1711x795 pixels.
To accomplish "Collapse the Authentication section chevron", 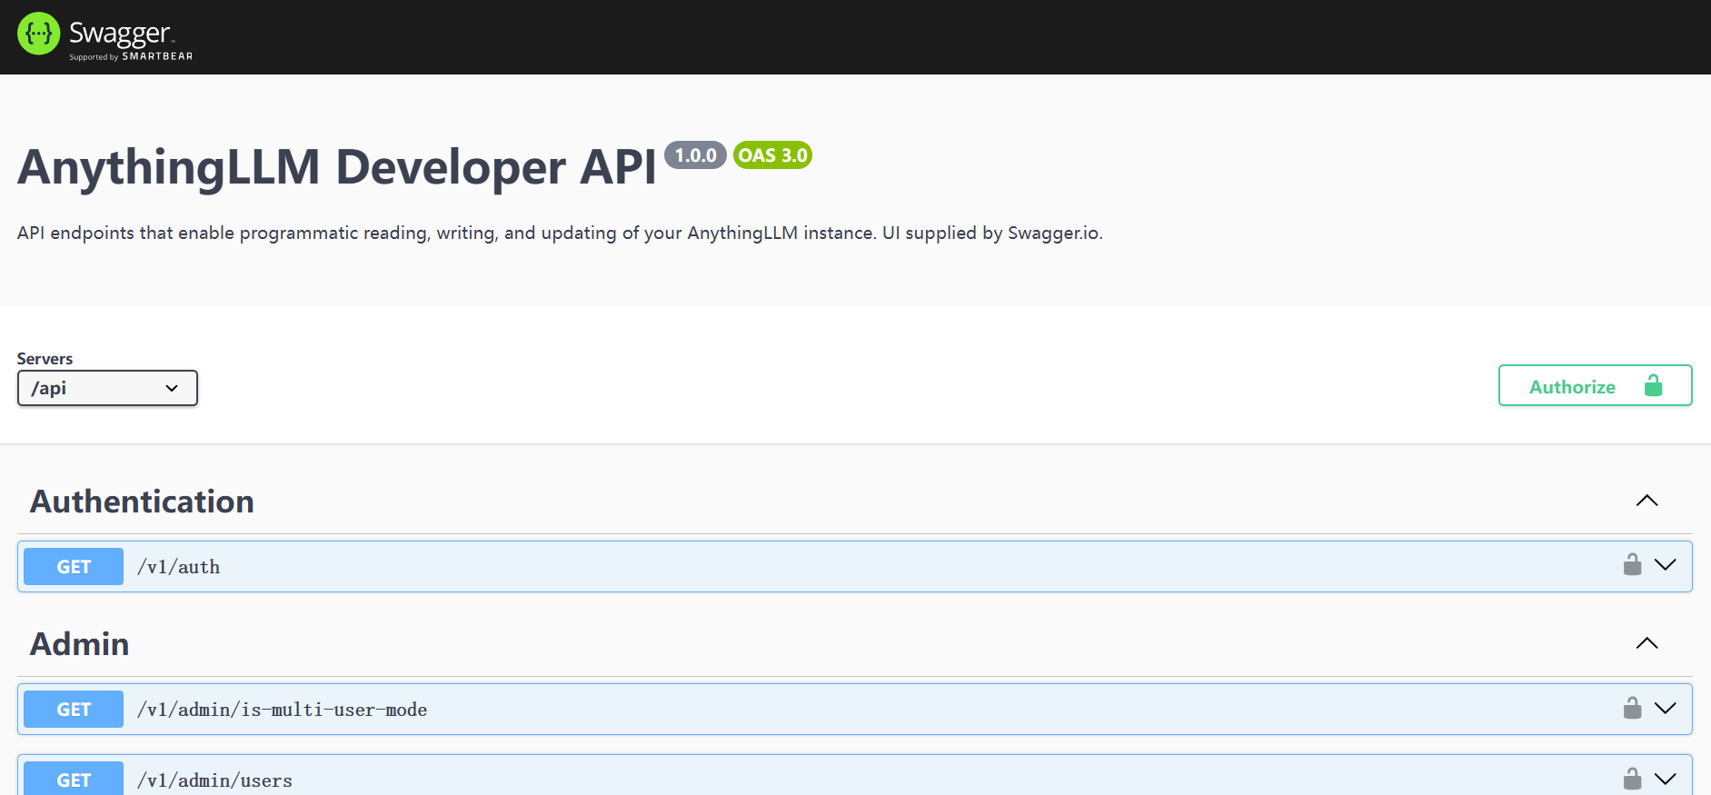I will (x=1646, y=501).
